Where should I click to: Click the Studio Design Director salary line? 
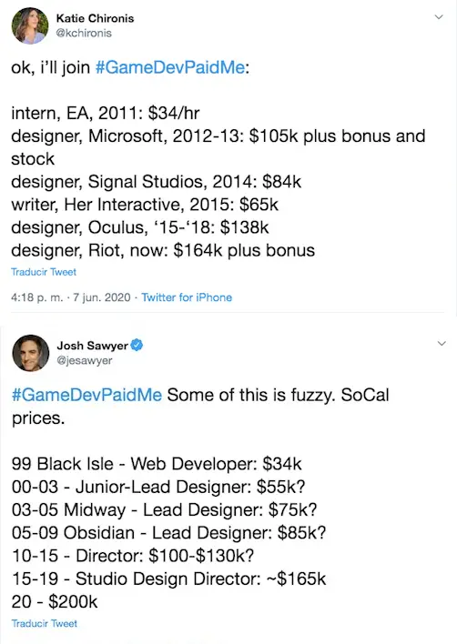point(169,579)
